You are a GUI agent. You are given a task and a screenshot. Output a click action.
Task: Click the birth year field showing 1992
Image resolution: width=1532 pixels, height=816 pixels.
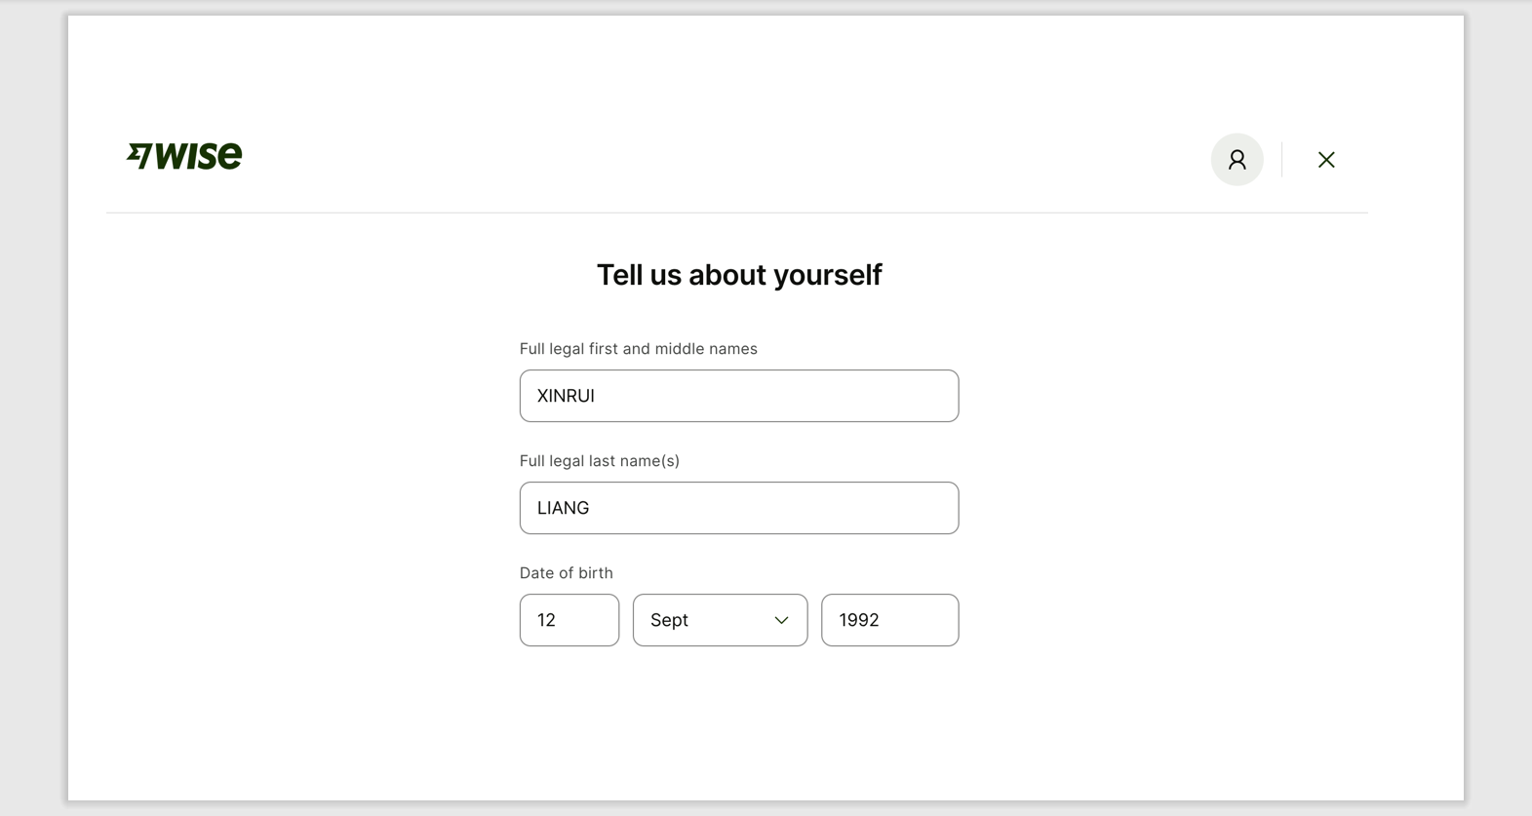tap(889, 620)
